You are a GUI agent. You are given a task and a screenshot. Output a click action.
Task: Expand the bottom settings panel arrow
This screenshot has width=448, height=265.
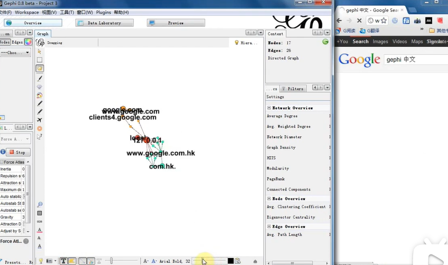(x=255, y=261)
